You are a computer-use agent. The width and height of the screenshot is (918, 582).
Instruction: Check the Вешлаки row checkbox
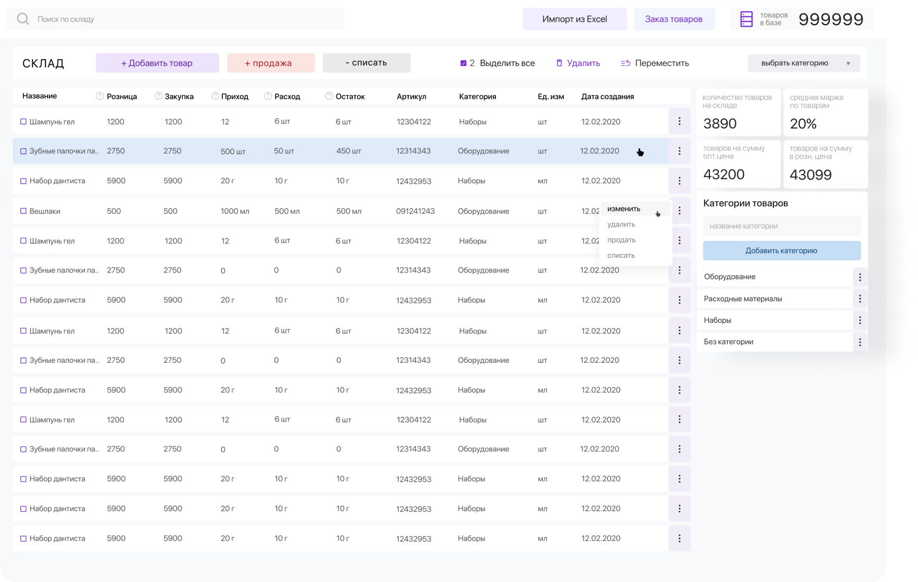tap(23, 211)
